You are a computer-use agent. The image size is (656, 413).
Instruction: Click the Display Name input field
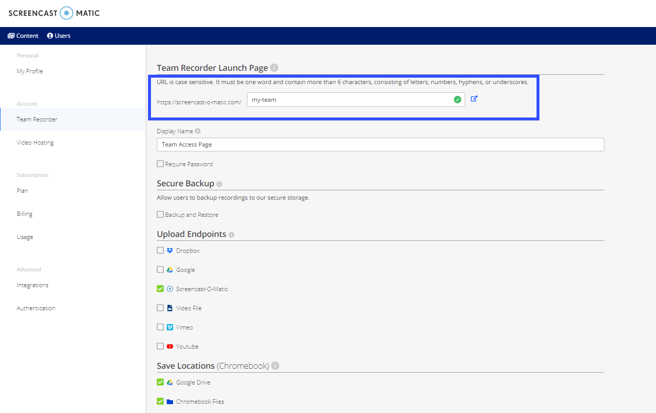click(x=381, y=145)
